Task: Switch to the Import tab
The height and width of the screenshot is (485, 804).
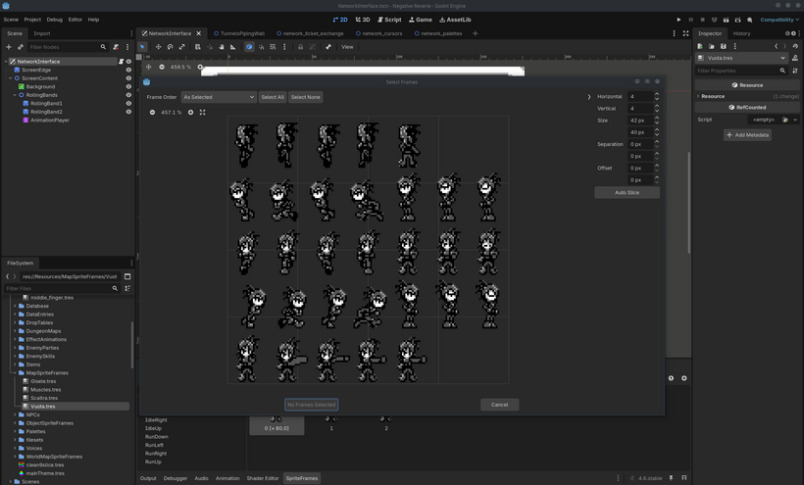Action: pyautogui.click(x=42, y=33)
